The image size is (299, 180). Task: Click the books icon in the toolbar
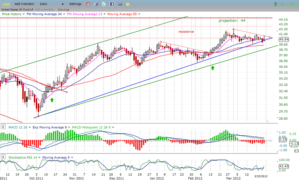96,4
